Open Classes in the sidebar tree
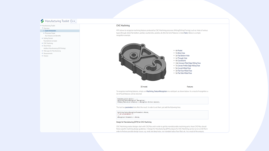Image resolution: width=269 pixels, height=151 pixels. [x=46, y=56]
